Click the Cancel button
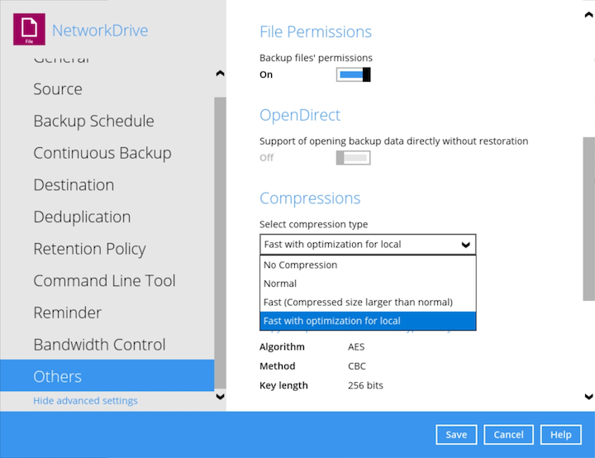Image resolution: width=595 pixels, height=458 pixels. point(508,435)
